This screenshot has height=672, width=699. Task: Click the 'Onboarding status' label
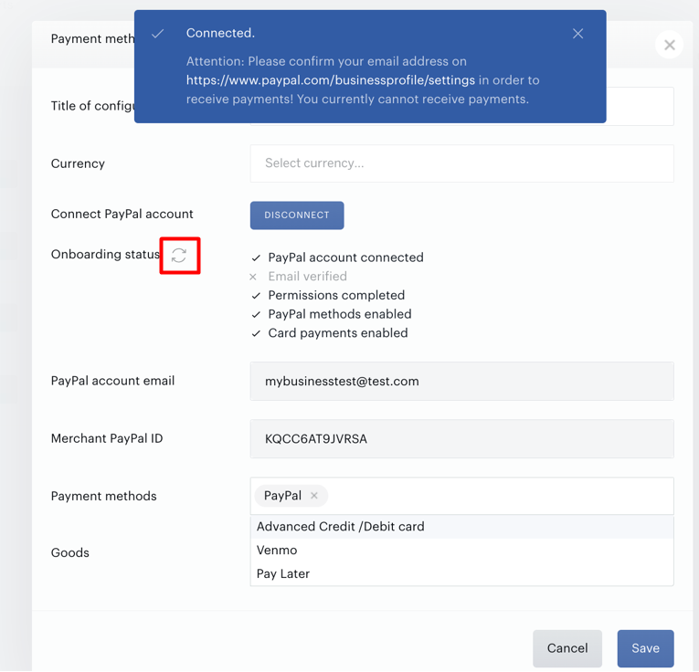[105, 254]
